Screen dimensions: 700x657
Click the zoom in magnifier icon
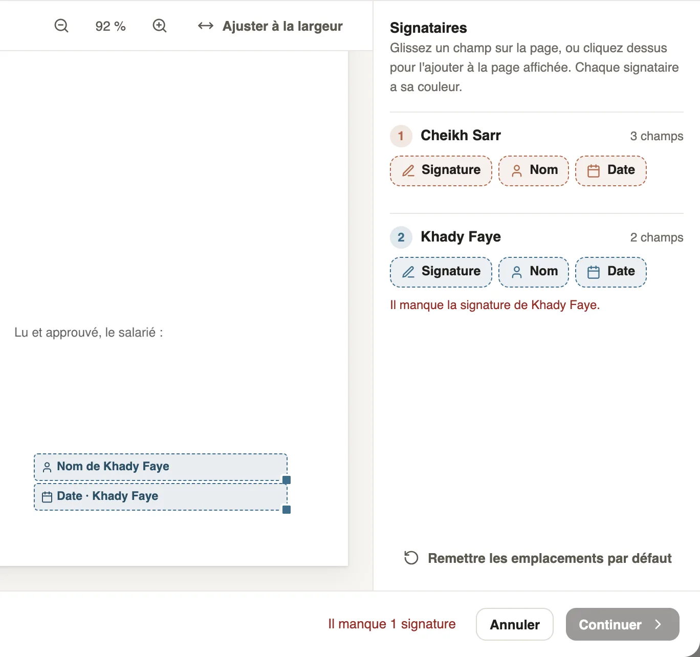tap(160, 26)
